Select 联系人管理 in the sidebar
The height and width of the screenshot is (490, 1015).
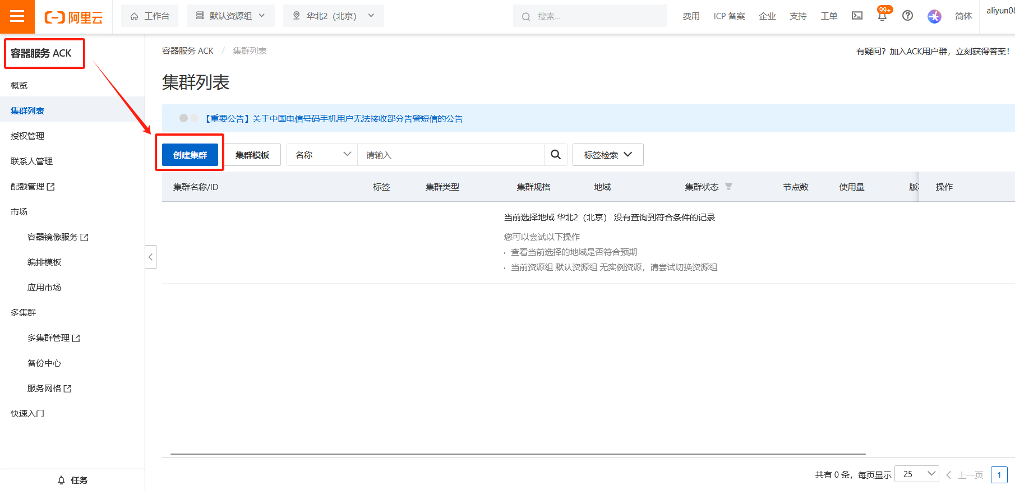tap(31, 161)
